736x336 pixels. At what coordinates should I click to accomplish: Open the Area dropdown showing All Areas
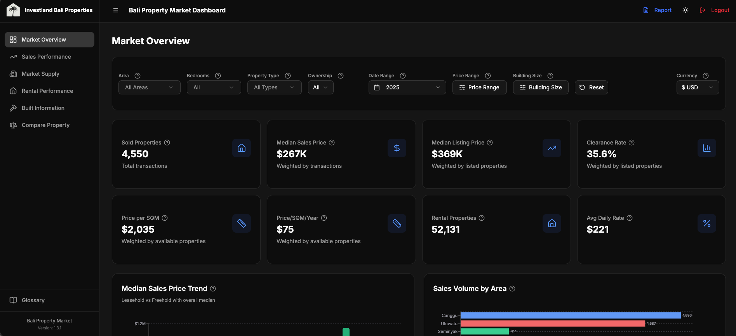pos(149,87)
